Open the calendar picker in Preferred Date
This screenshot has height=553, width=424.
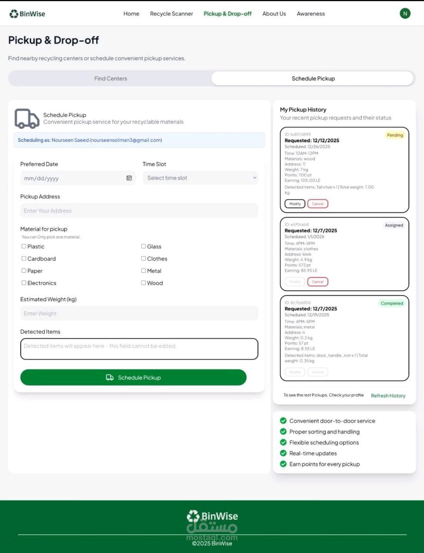[x=129, y=178]
